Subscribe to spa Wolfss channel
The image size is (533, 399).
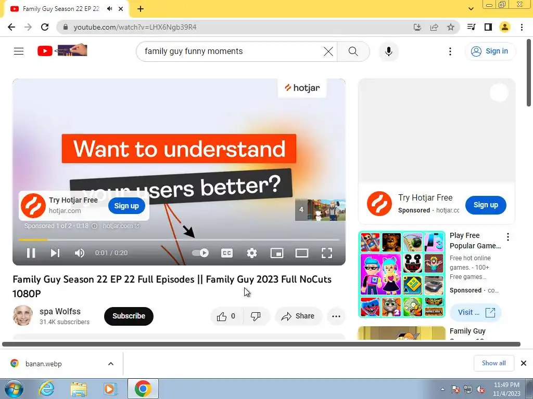coord(129,316)
